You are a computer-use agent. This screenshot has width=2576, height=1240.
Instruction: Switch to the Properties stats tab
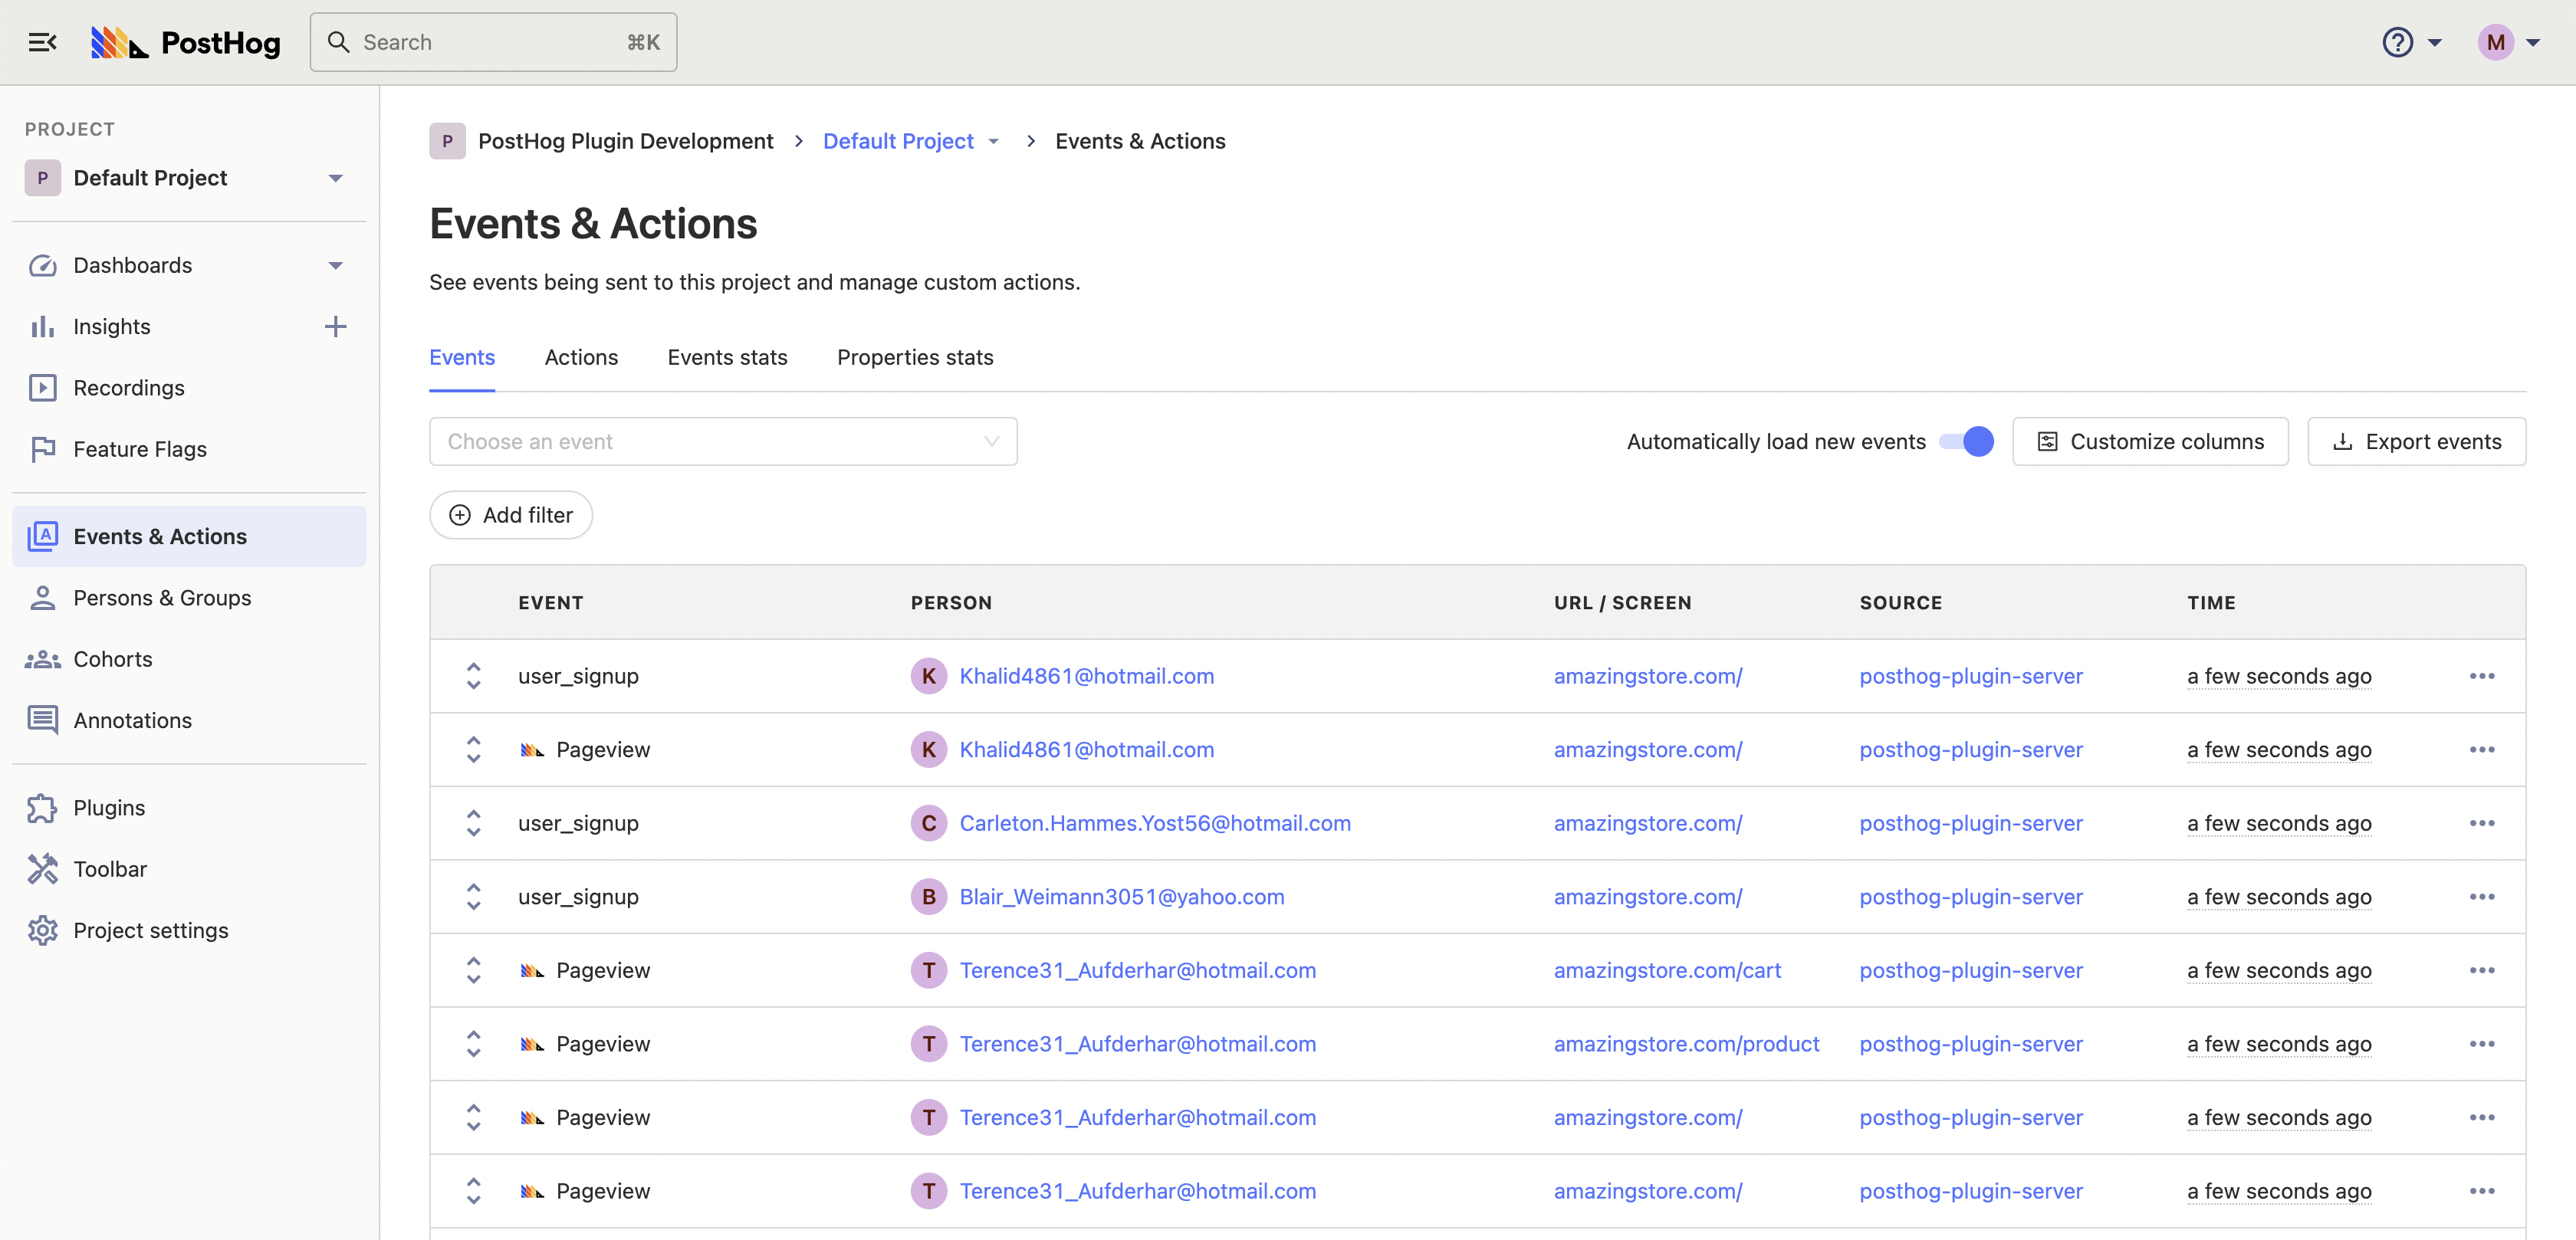pos(914,357)
